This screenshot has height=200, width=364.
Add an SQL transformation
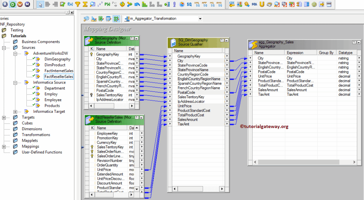(x=254, y=4)
